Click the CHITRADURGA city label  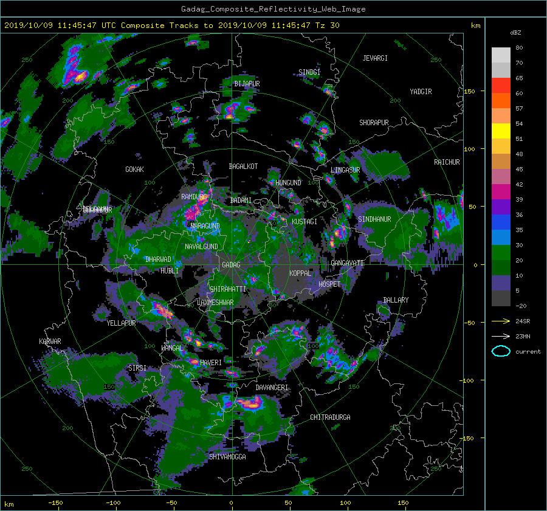point(331,417)
